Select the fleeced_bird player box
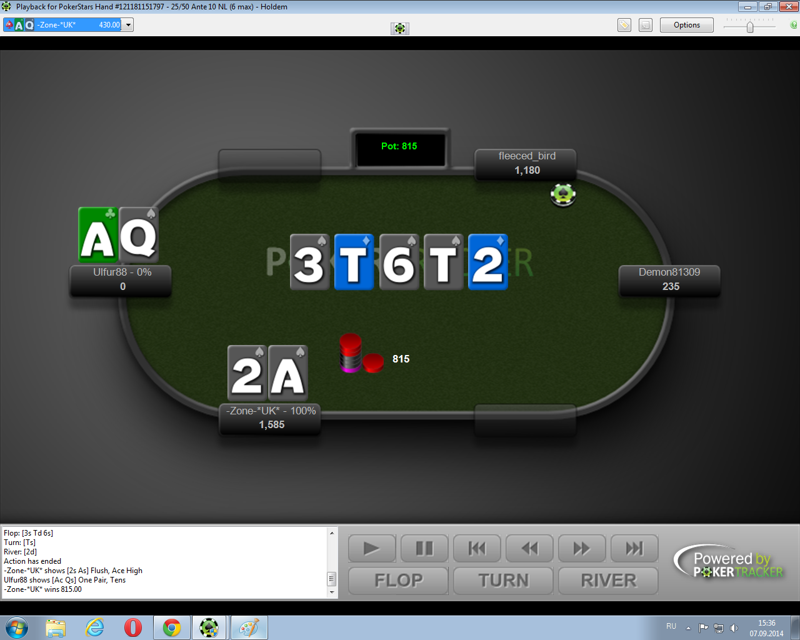Image resolution: width=800 pixels, height=640 pixels. point(526,164)
